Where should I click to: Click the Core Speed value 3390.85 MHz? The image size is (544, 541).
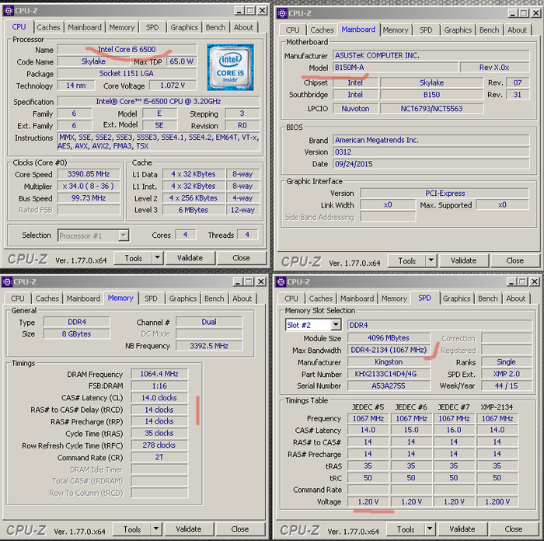tap(89, 174)
